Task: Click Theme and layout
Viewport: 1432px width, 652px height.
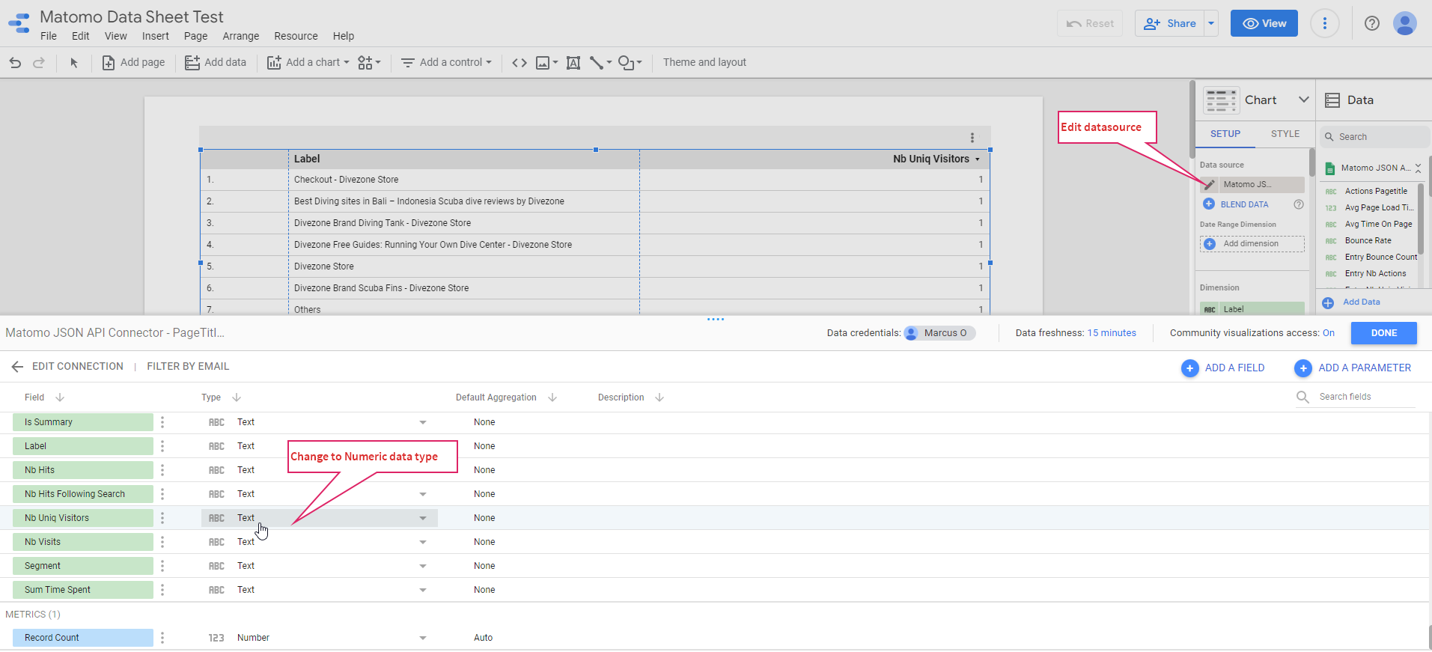Action: click(704, 63)
